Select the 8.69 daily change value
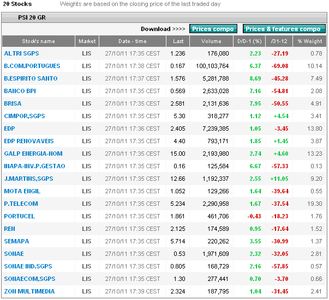Viewport: 329px width, 300px height. (255, 78)
